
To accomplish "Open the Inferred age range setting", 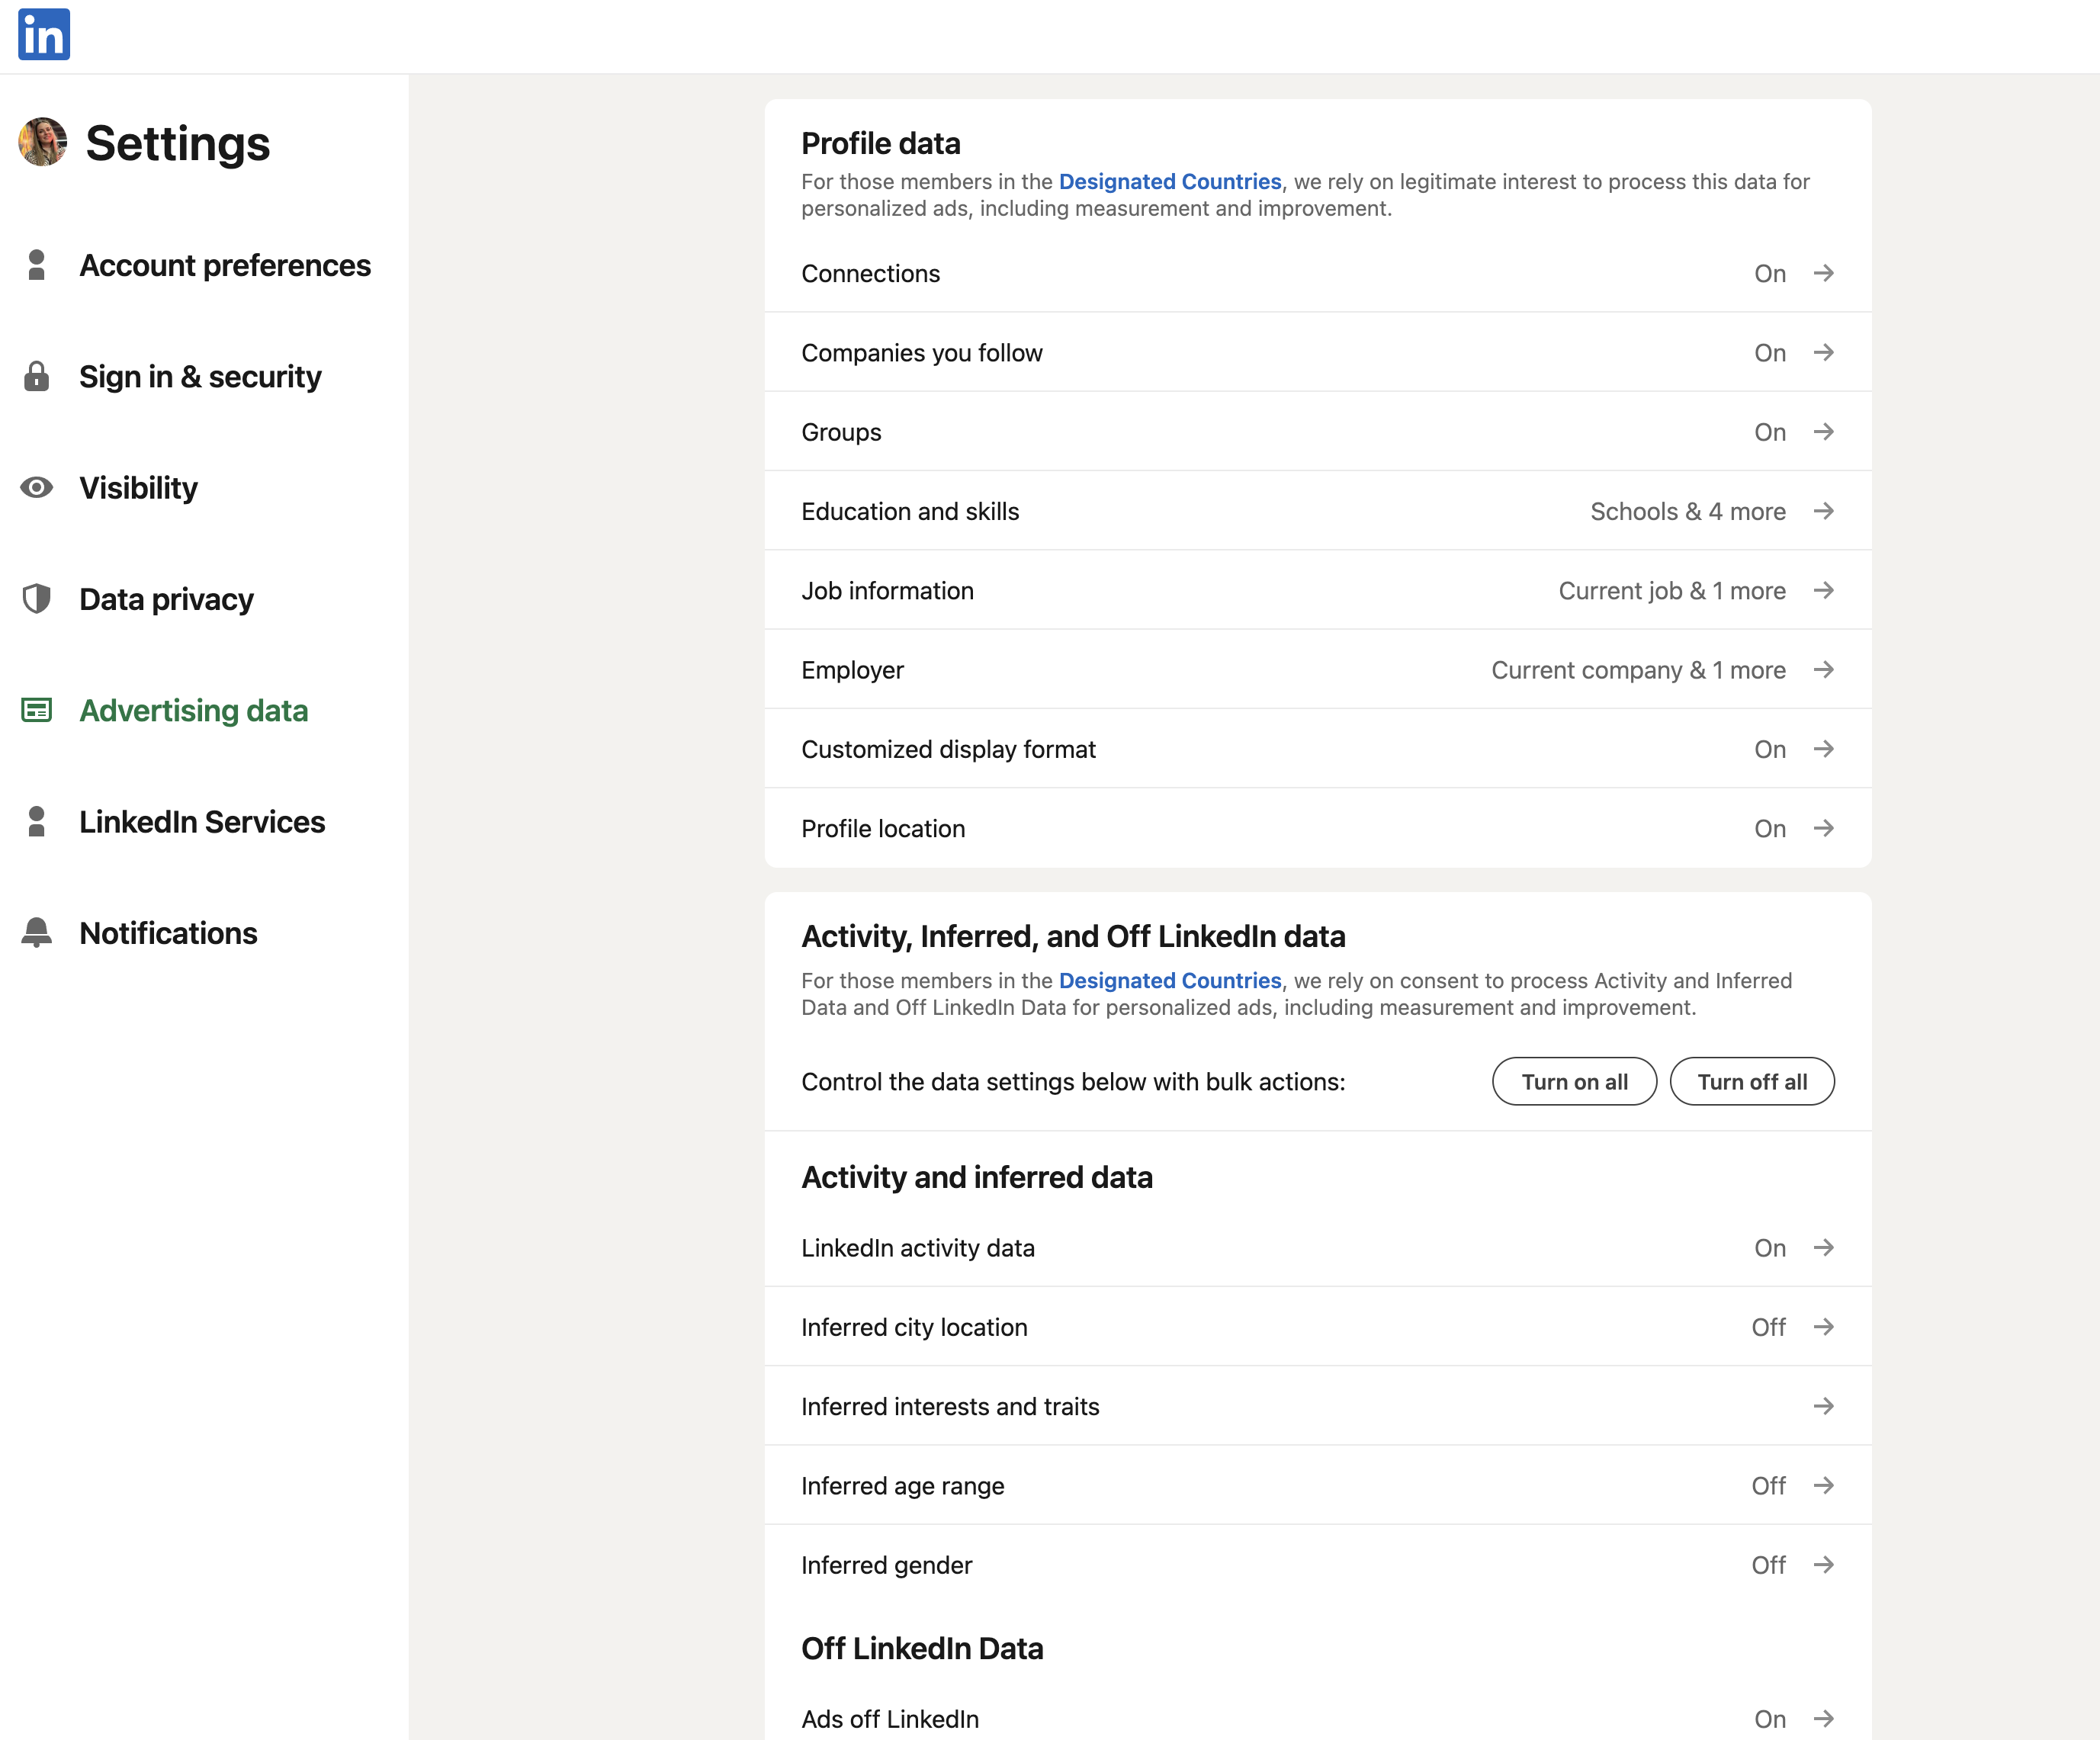I will (1318, 1485).
